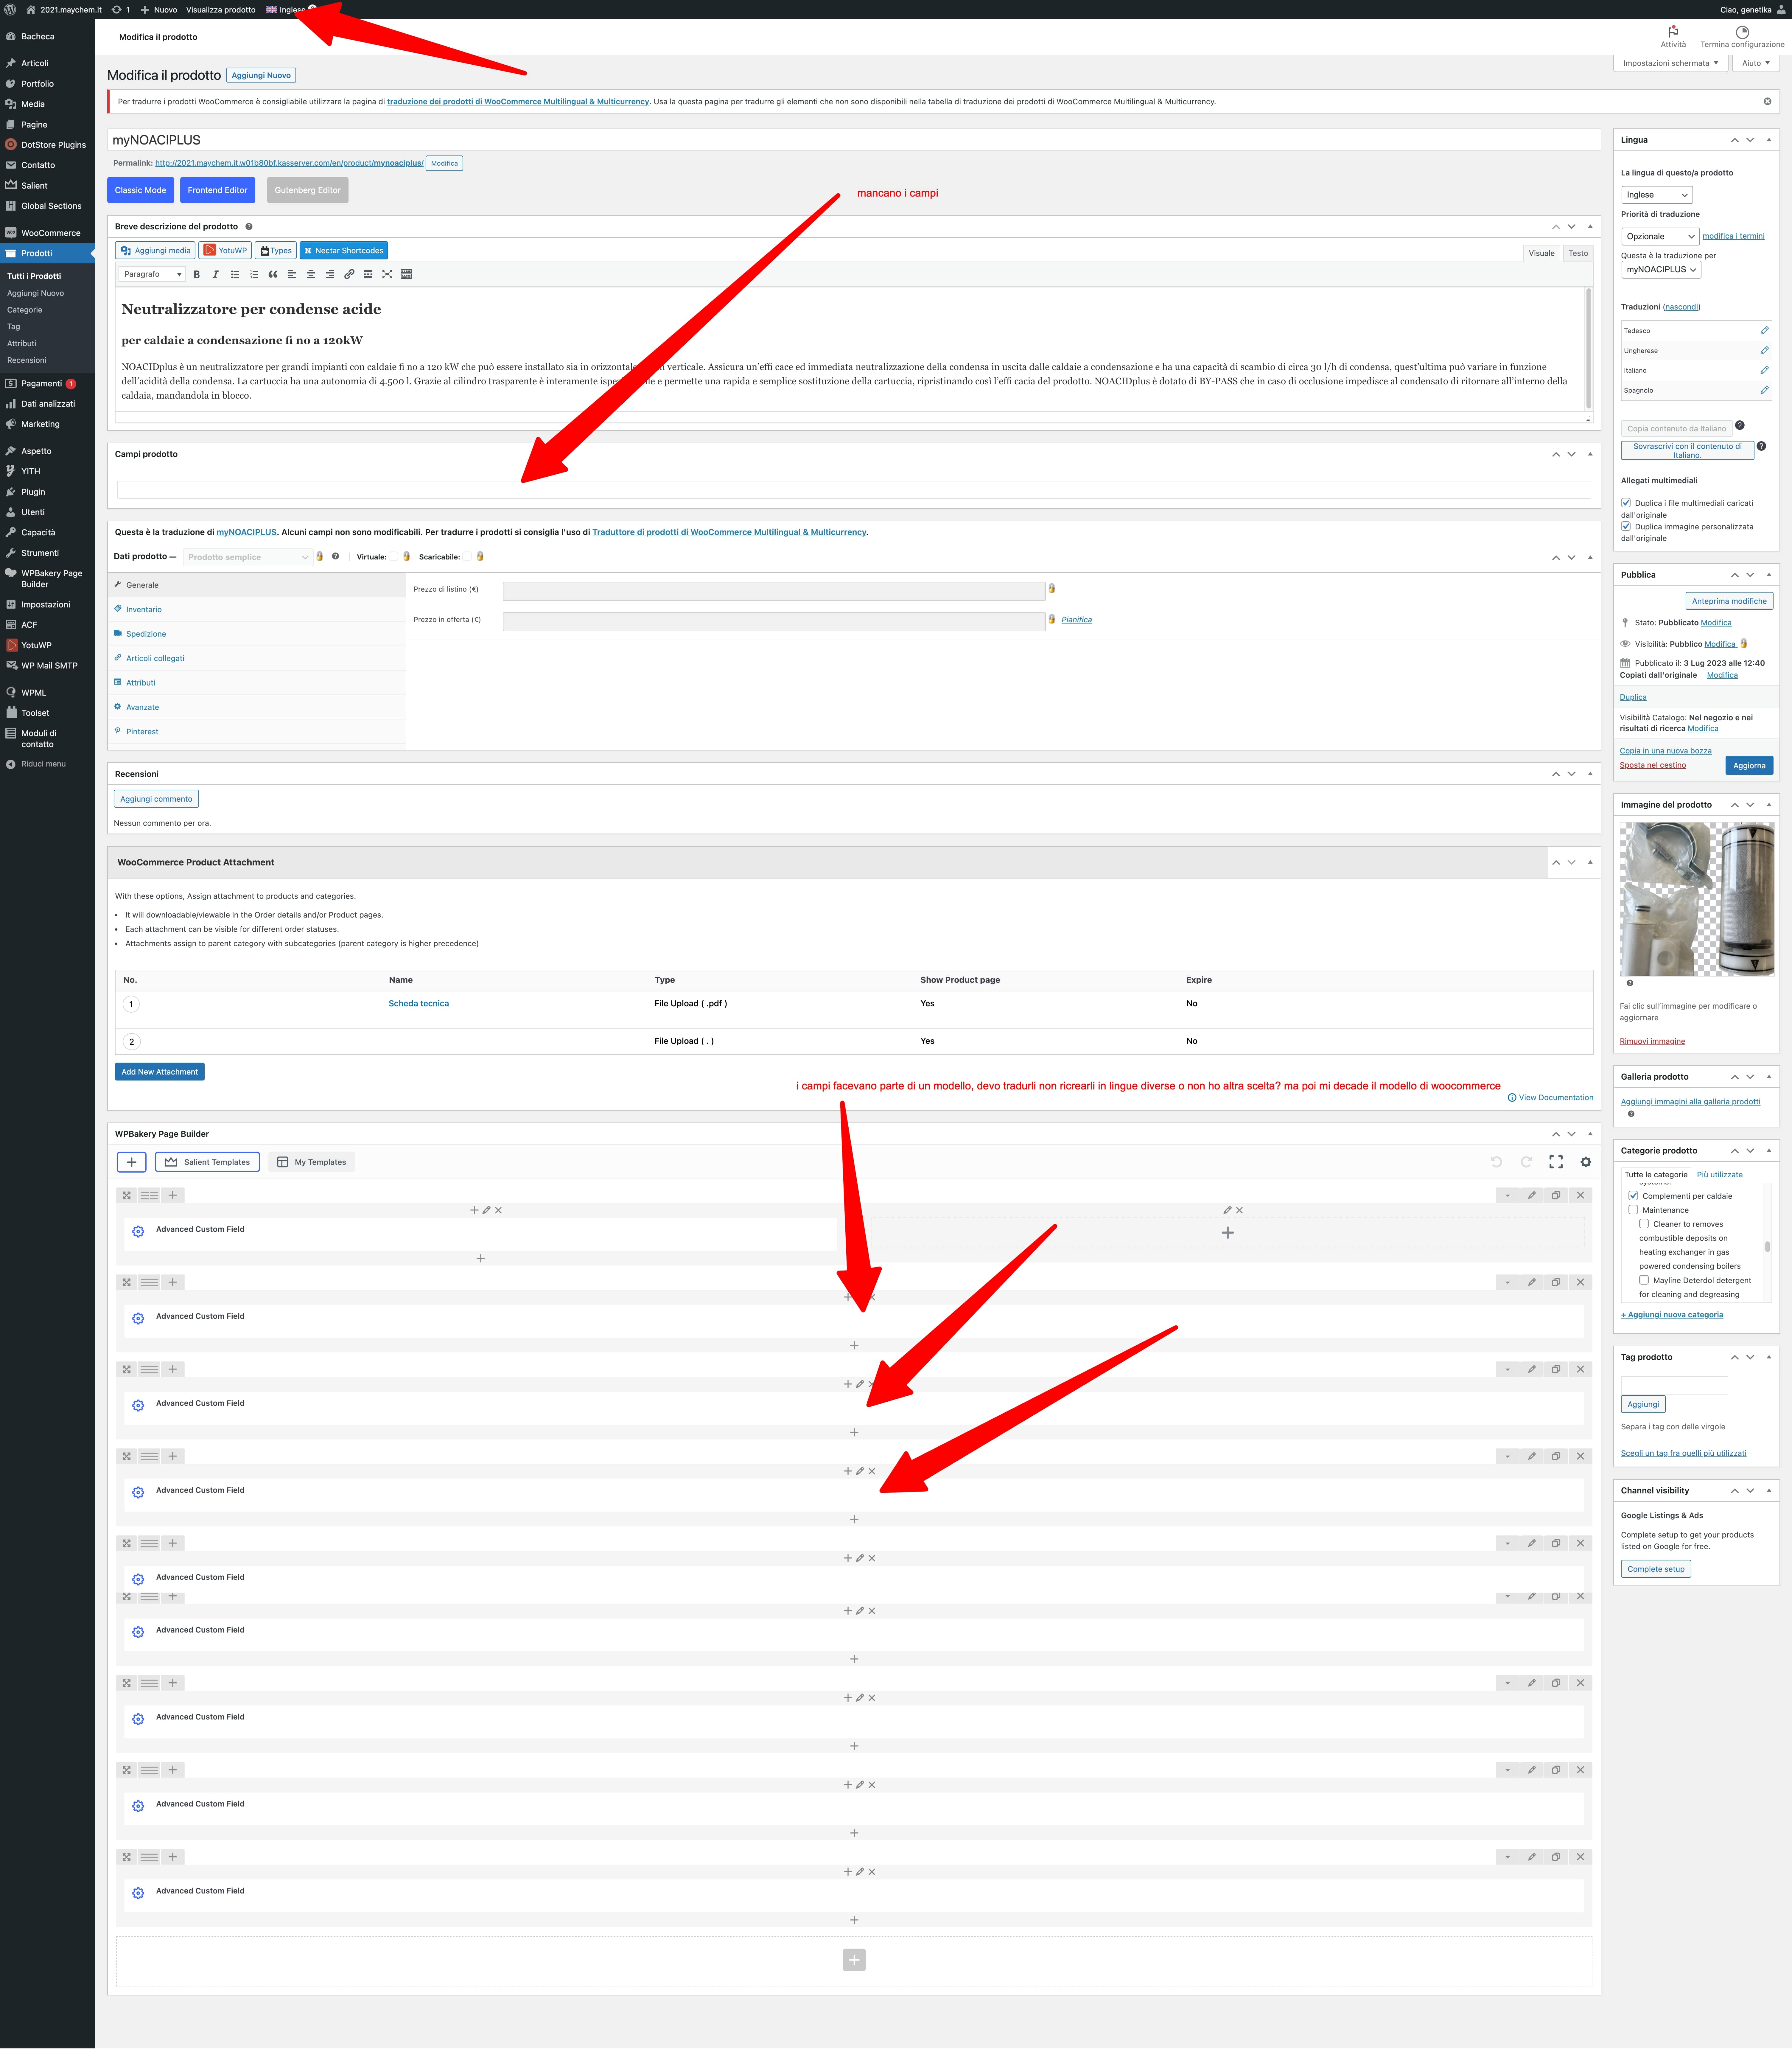1792x2049 pixels.
Task: Switch editor to Testo tab
Action: click(1578, 253)
